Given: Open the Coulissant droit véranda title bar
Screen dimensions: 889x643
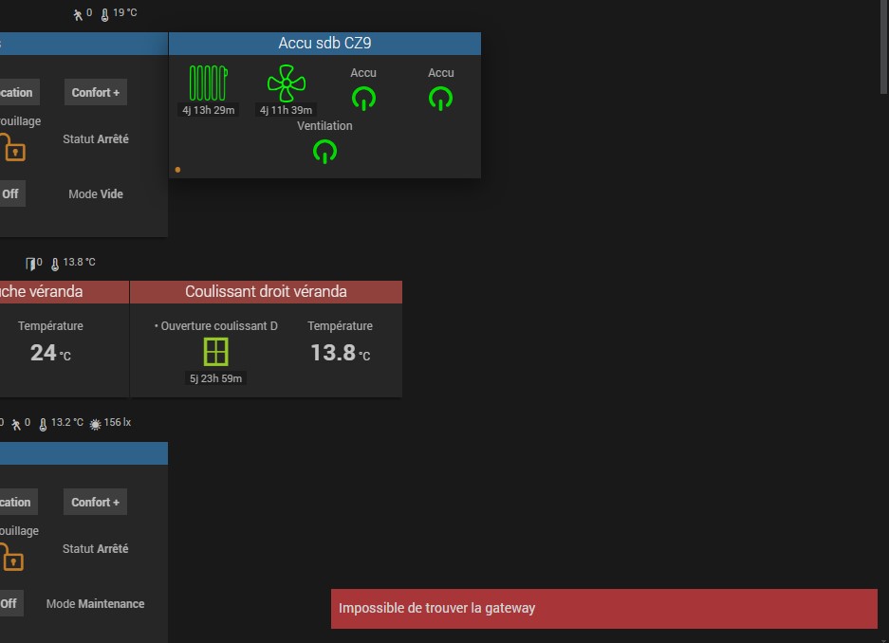Looking at the screenshot, I should pyautogui.click(x=266, y=292).
